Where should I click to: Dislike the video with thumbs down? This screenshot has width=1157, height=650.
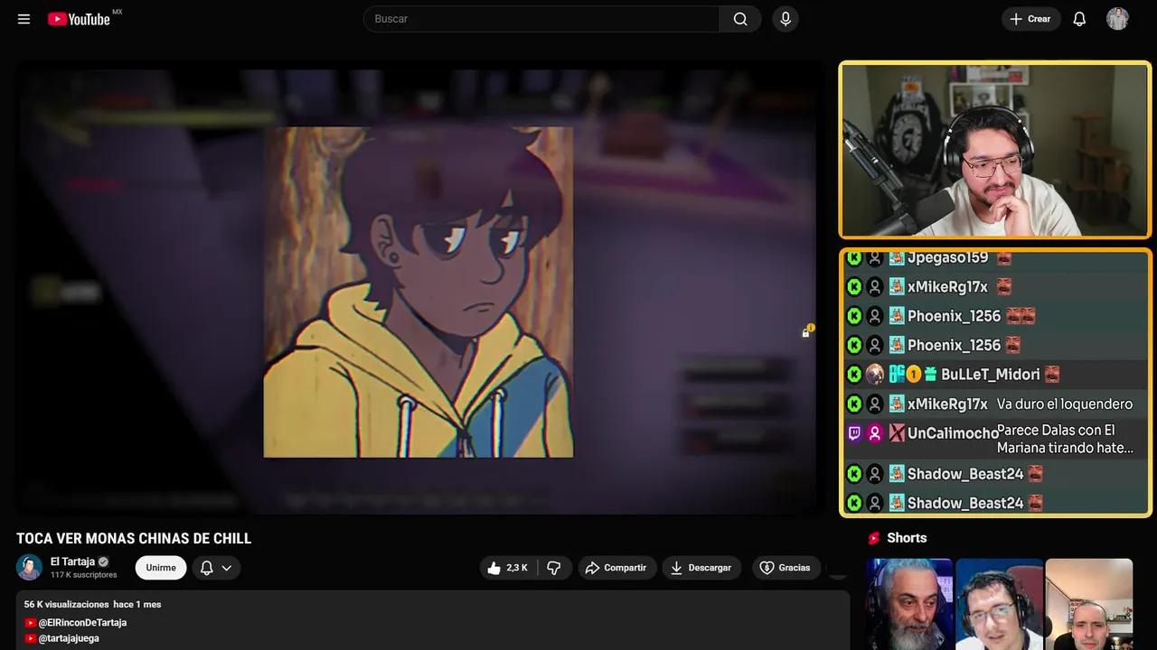pos(553,568)
